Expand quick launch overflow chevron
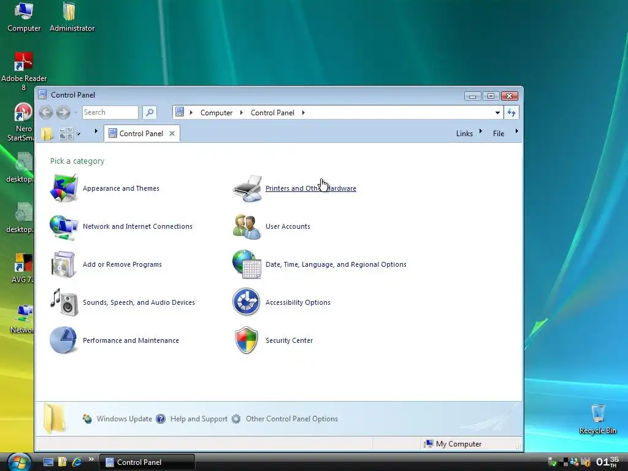628x471 pixels. pyautogui.click(x=91, y=459)
